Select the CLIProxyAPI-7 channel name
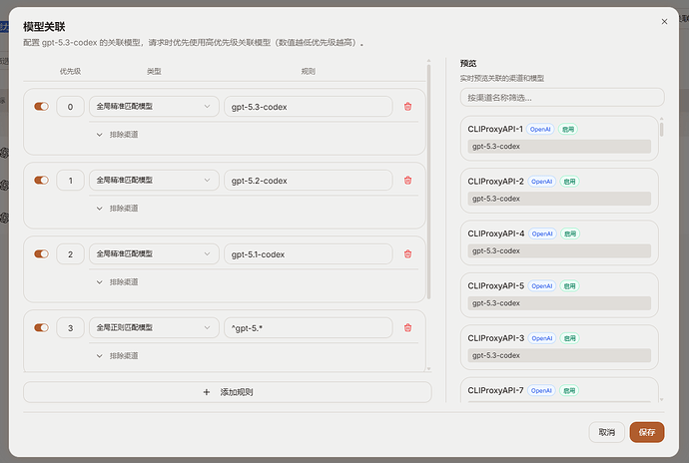 [495, 390]
